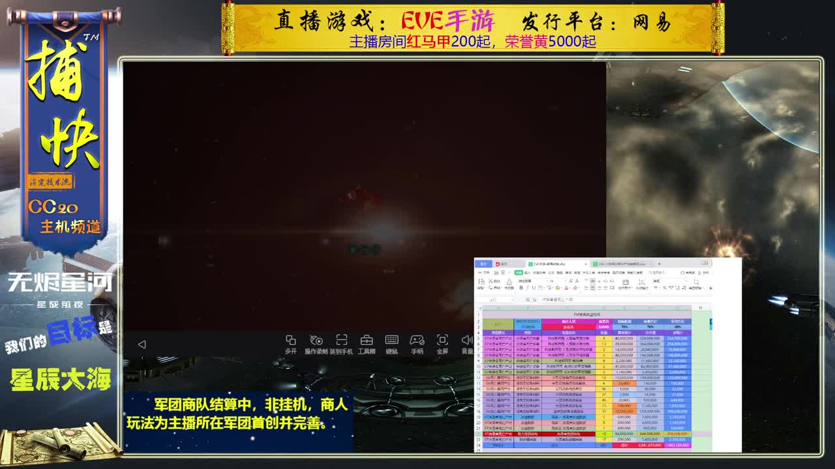Click the paste icon in the spreadsheet ribbon
Screen dimensions: 835x469
point(482,283)
